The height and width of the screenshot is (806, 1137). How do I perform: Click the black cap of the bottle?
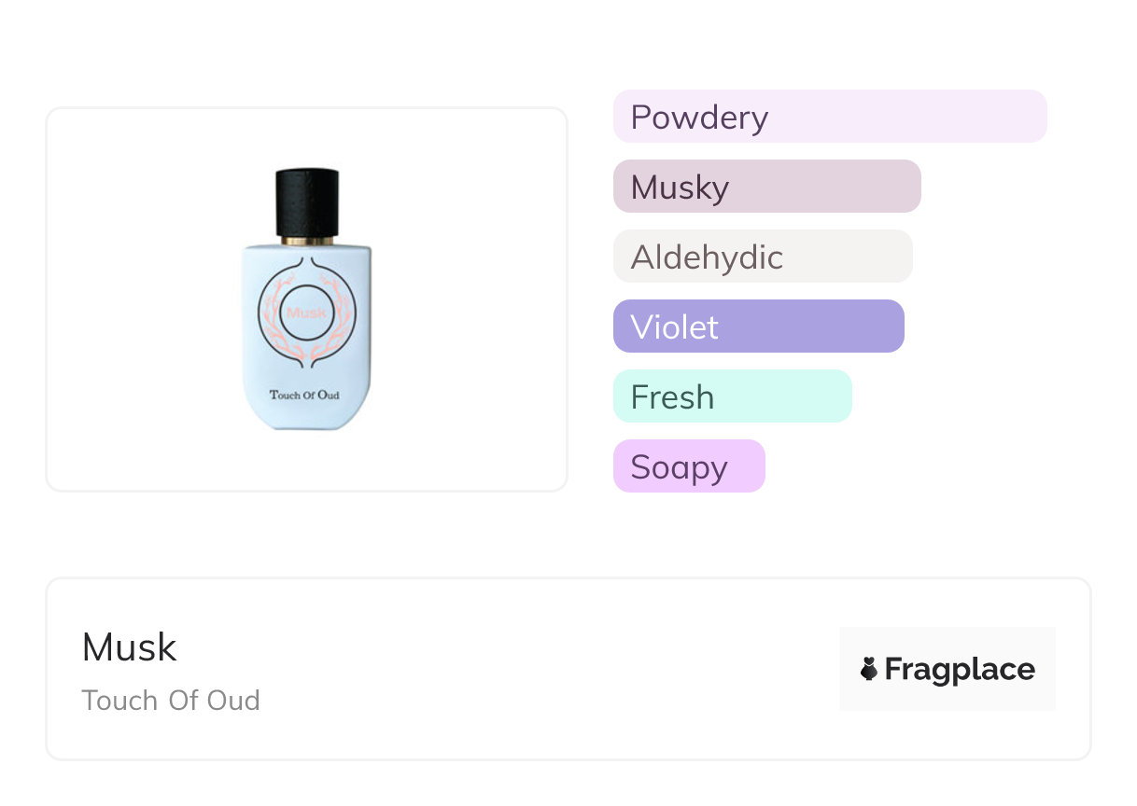[x=306, y=201]
